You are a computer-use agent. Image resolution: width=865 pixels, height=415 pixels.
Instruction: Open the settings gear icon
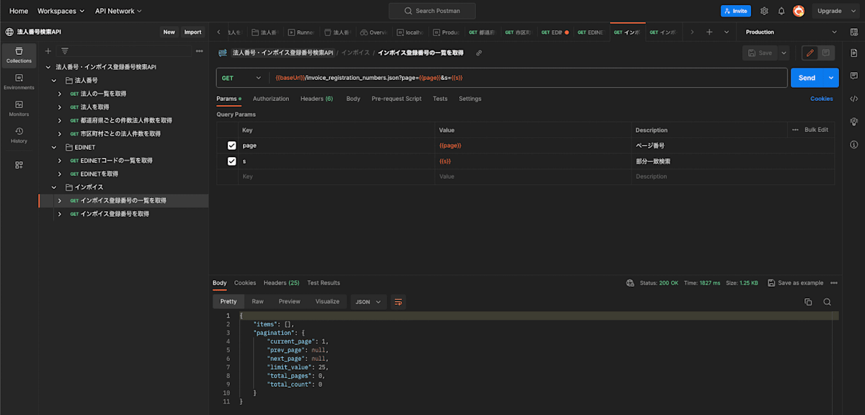pos(764,11)
